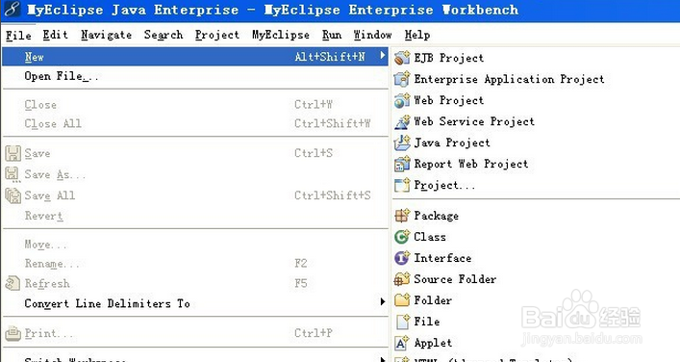Viewport: 680px width, 362px height.
Task: Select Package label in submenu
Action: tap(436, 216)
